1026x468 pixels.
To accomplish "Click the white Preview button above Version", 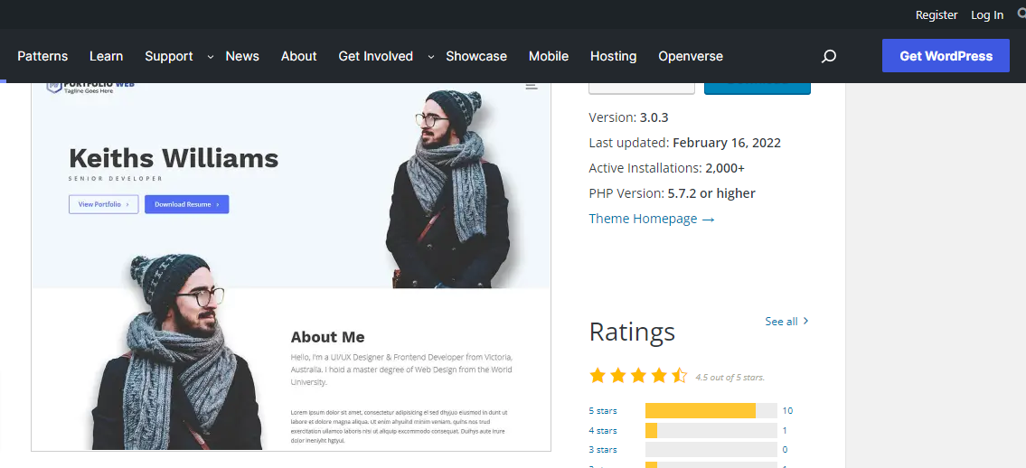I will click(x=641, y=89).
